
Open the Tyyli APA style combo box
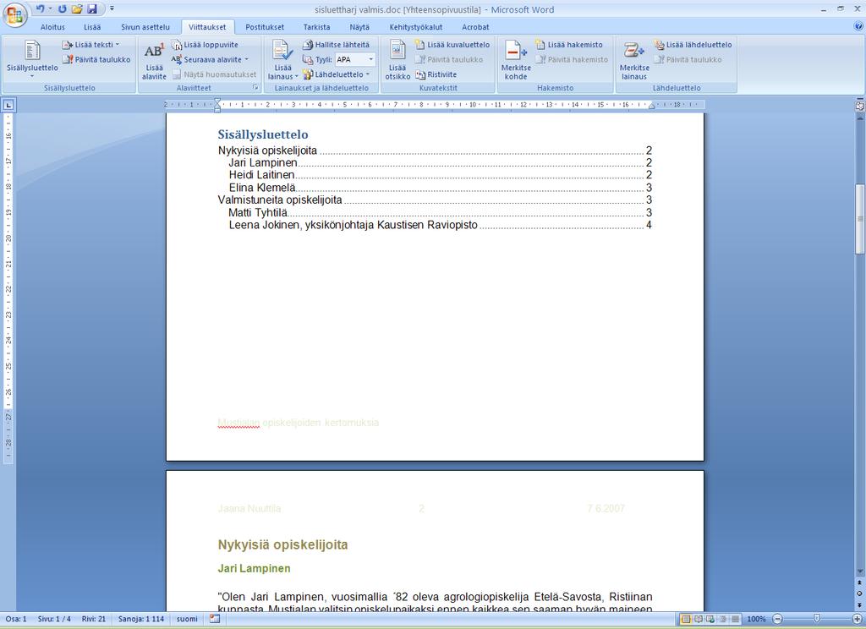pyautogui.click(x=355, y=60)
